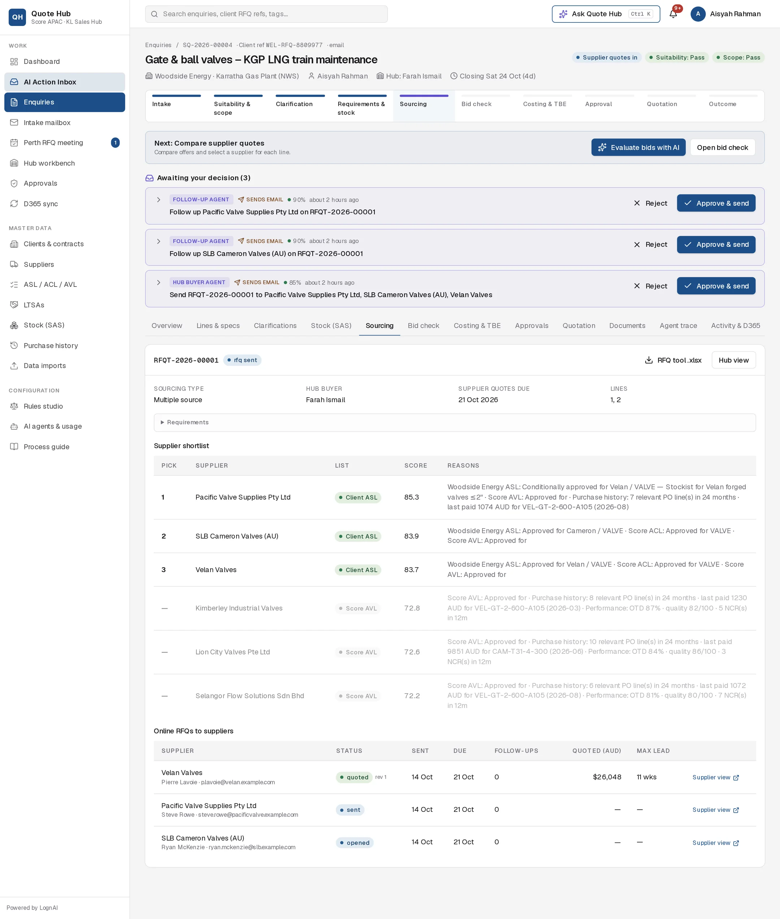
Task: Open Intake mailbox
Action: point(65,122)
